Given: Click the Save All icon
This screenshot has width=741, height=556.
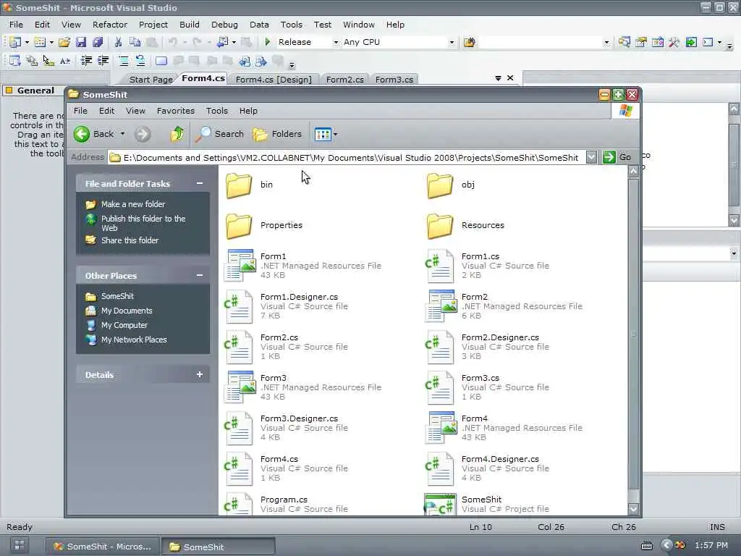Looking at the screenshot, I should pyautogui.click(x=98, y=42).
